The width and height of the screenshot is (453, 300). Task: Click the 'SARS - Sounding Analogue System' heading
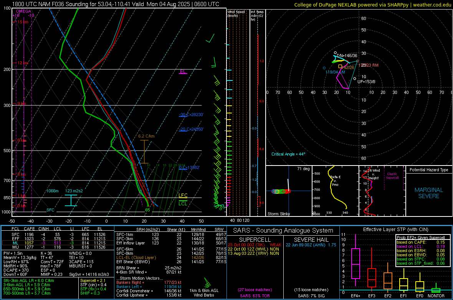pos(283,231)
